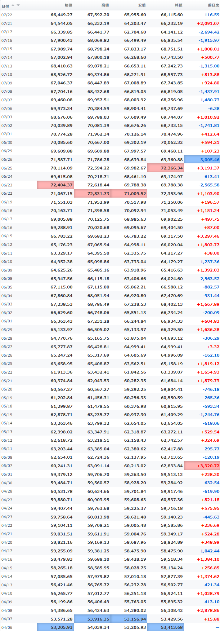
Task: Select the change value +3,297.46
Action: coord(208,236)
